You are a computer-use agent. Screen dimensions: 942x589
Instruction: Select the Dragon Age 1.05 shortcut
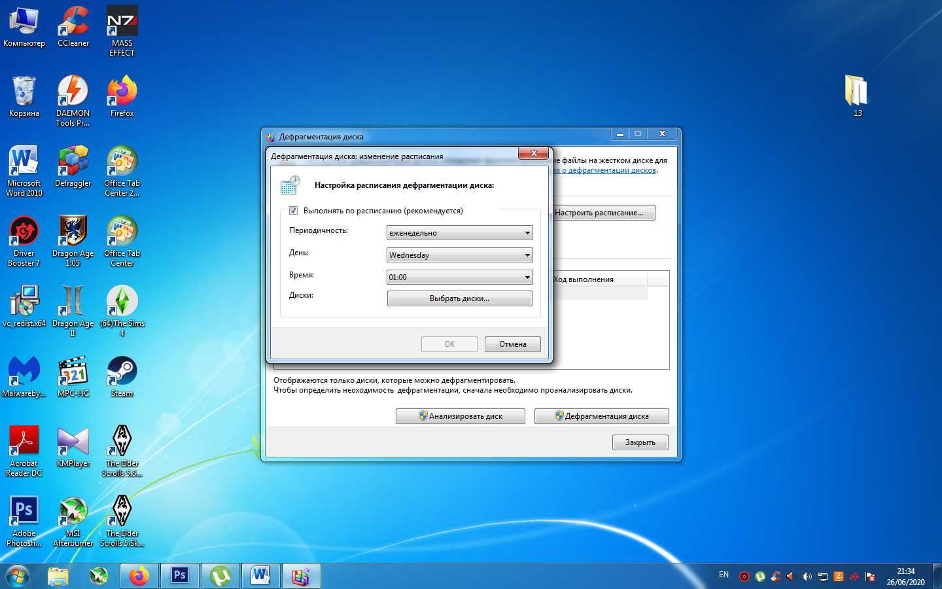click(x=73, y=241)
